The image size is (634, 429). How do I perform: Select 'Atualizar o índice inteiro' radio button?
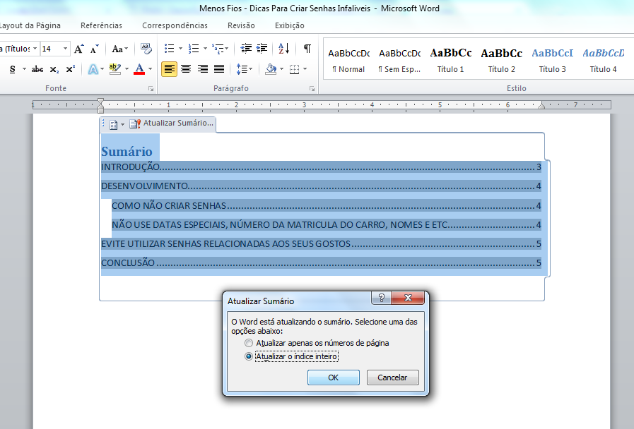click(x=249, y=356)
